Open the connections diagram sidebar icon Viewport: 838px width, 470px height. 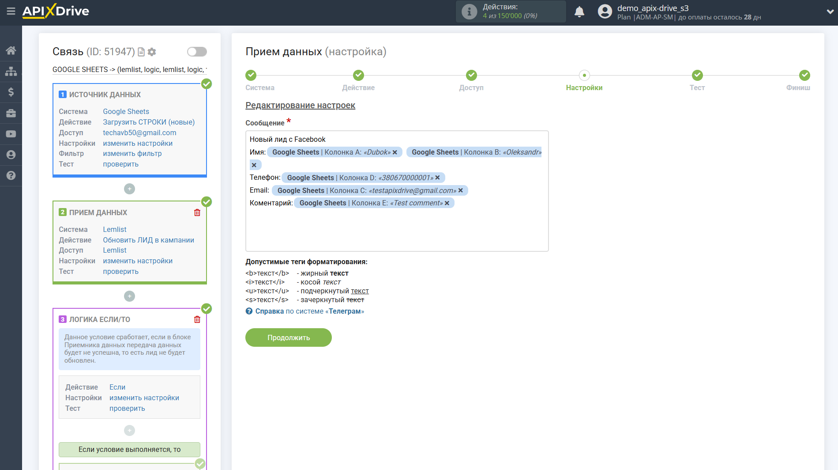coord(11,71)
